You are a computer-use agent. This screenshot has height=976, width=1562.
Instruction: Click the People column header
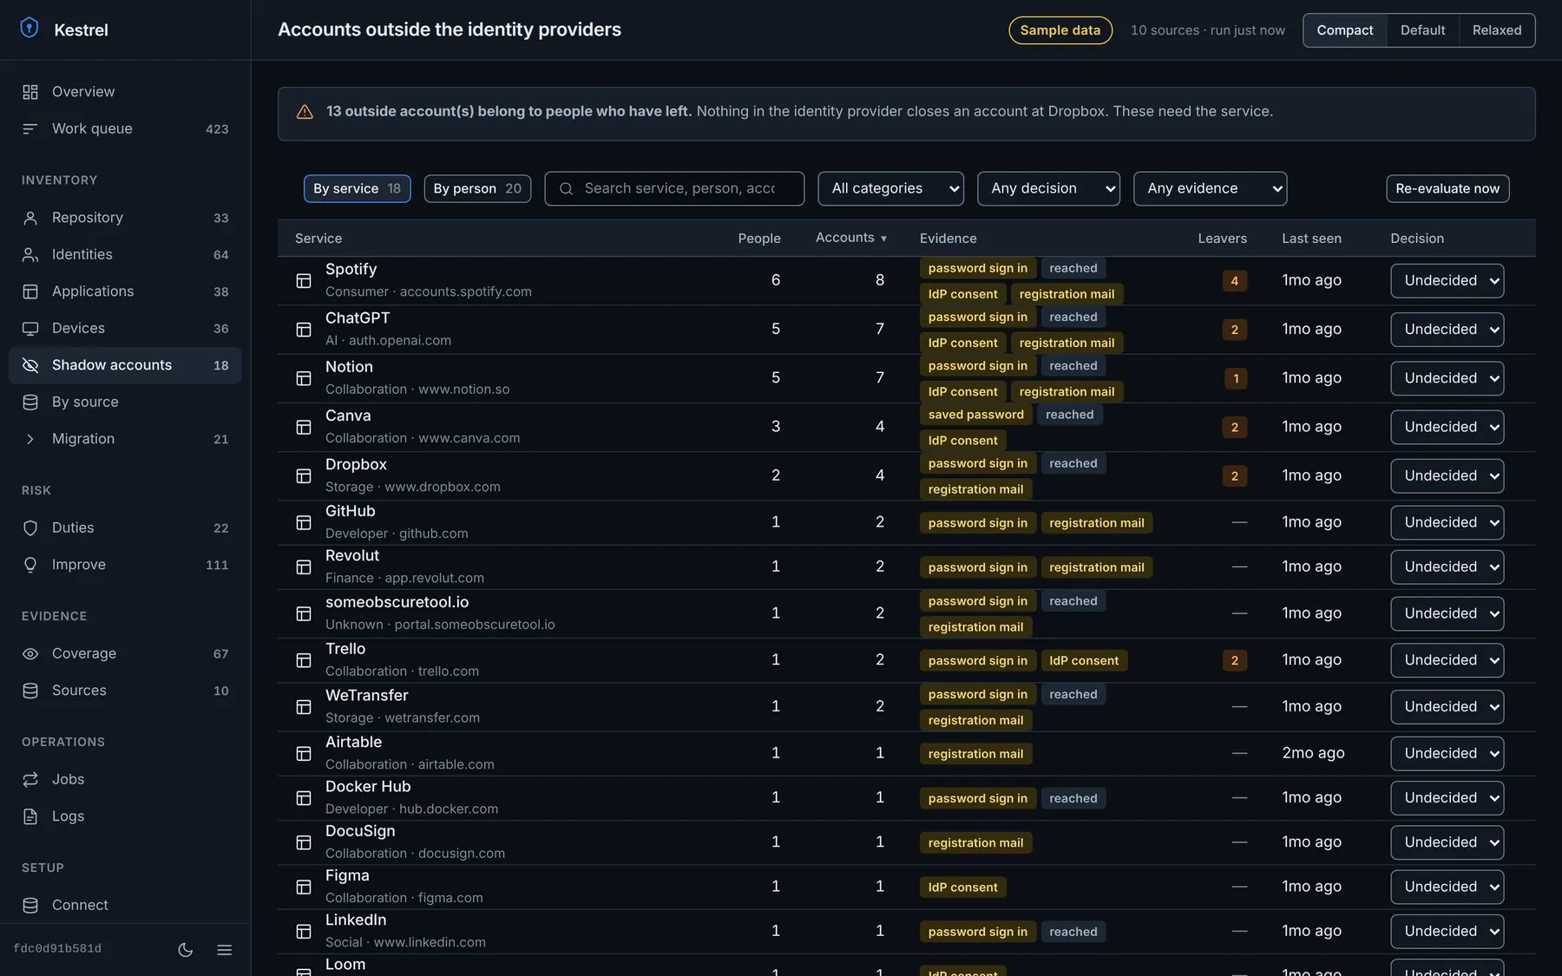coord(759,239)
